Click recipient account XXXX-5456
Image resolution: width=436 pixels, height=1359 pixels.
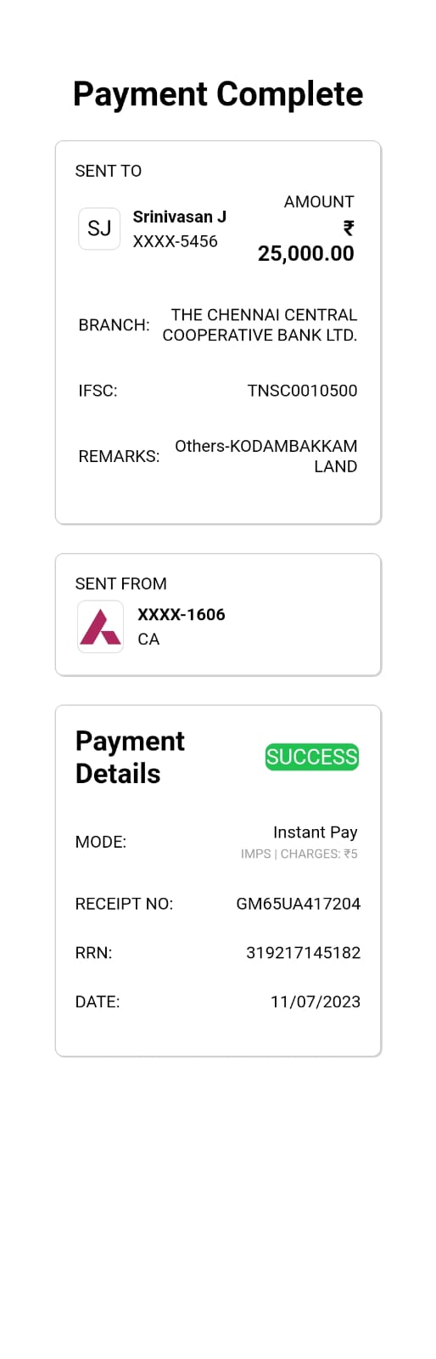coord(175,241)
